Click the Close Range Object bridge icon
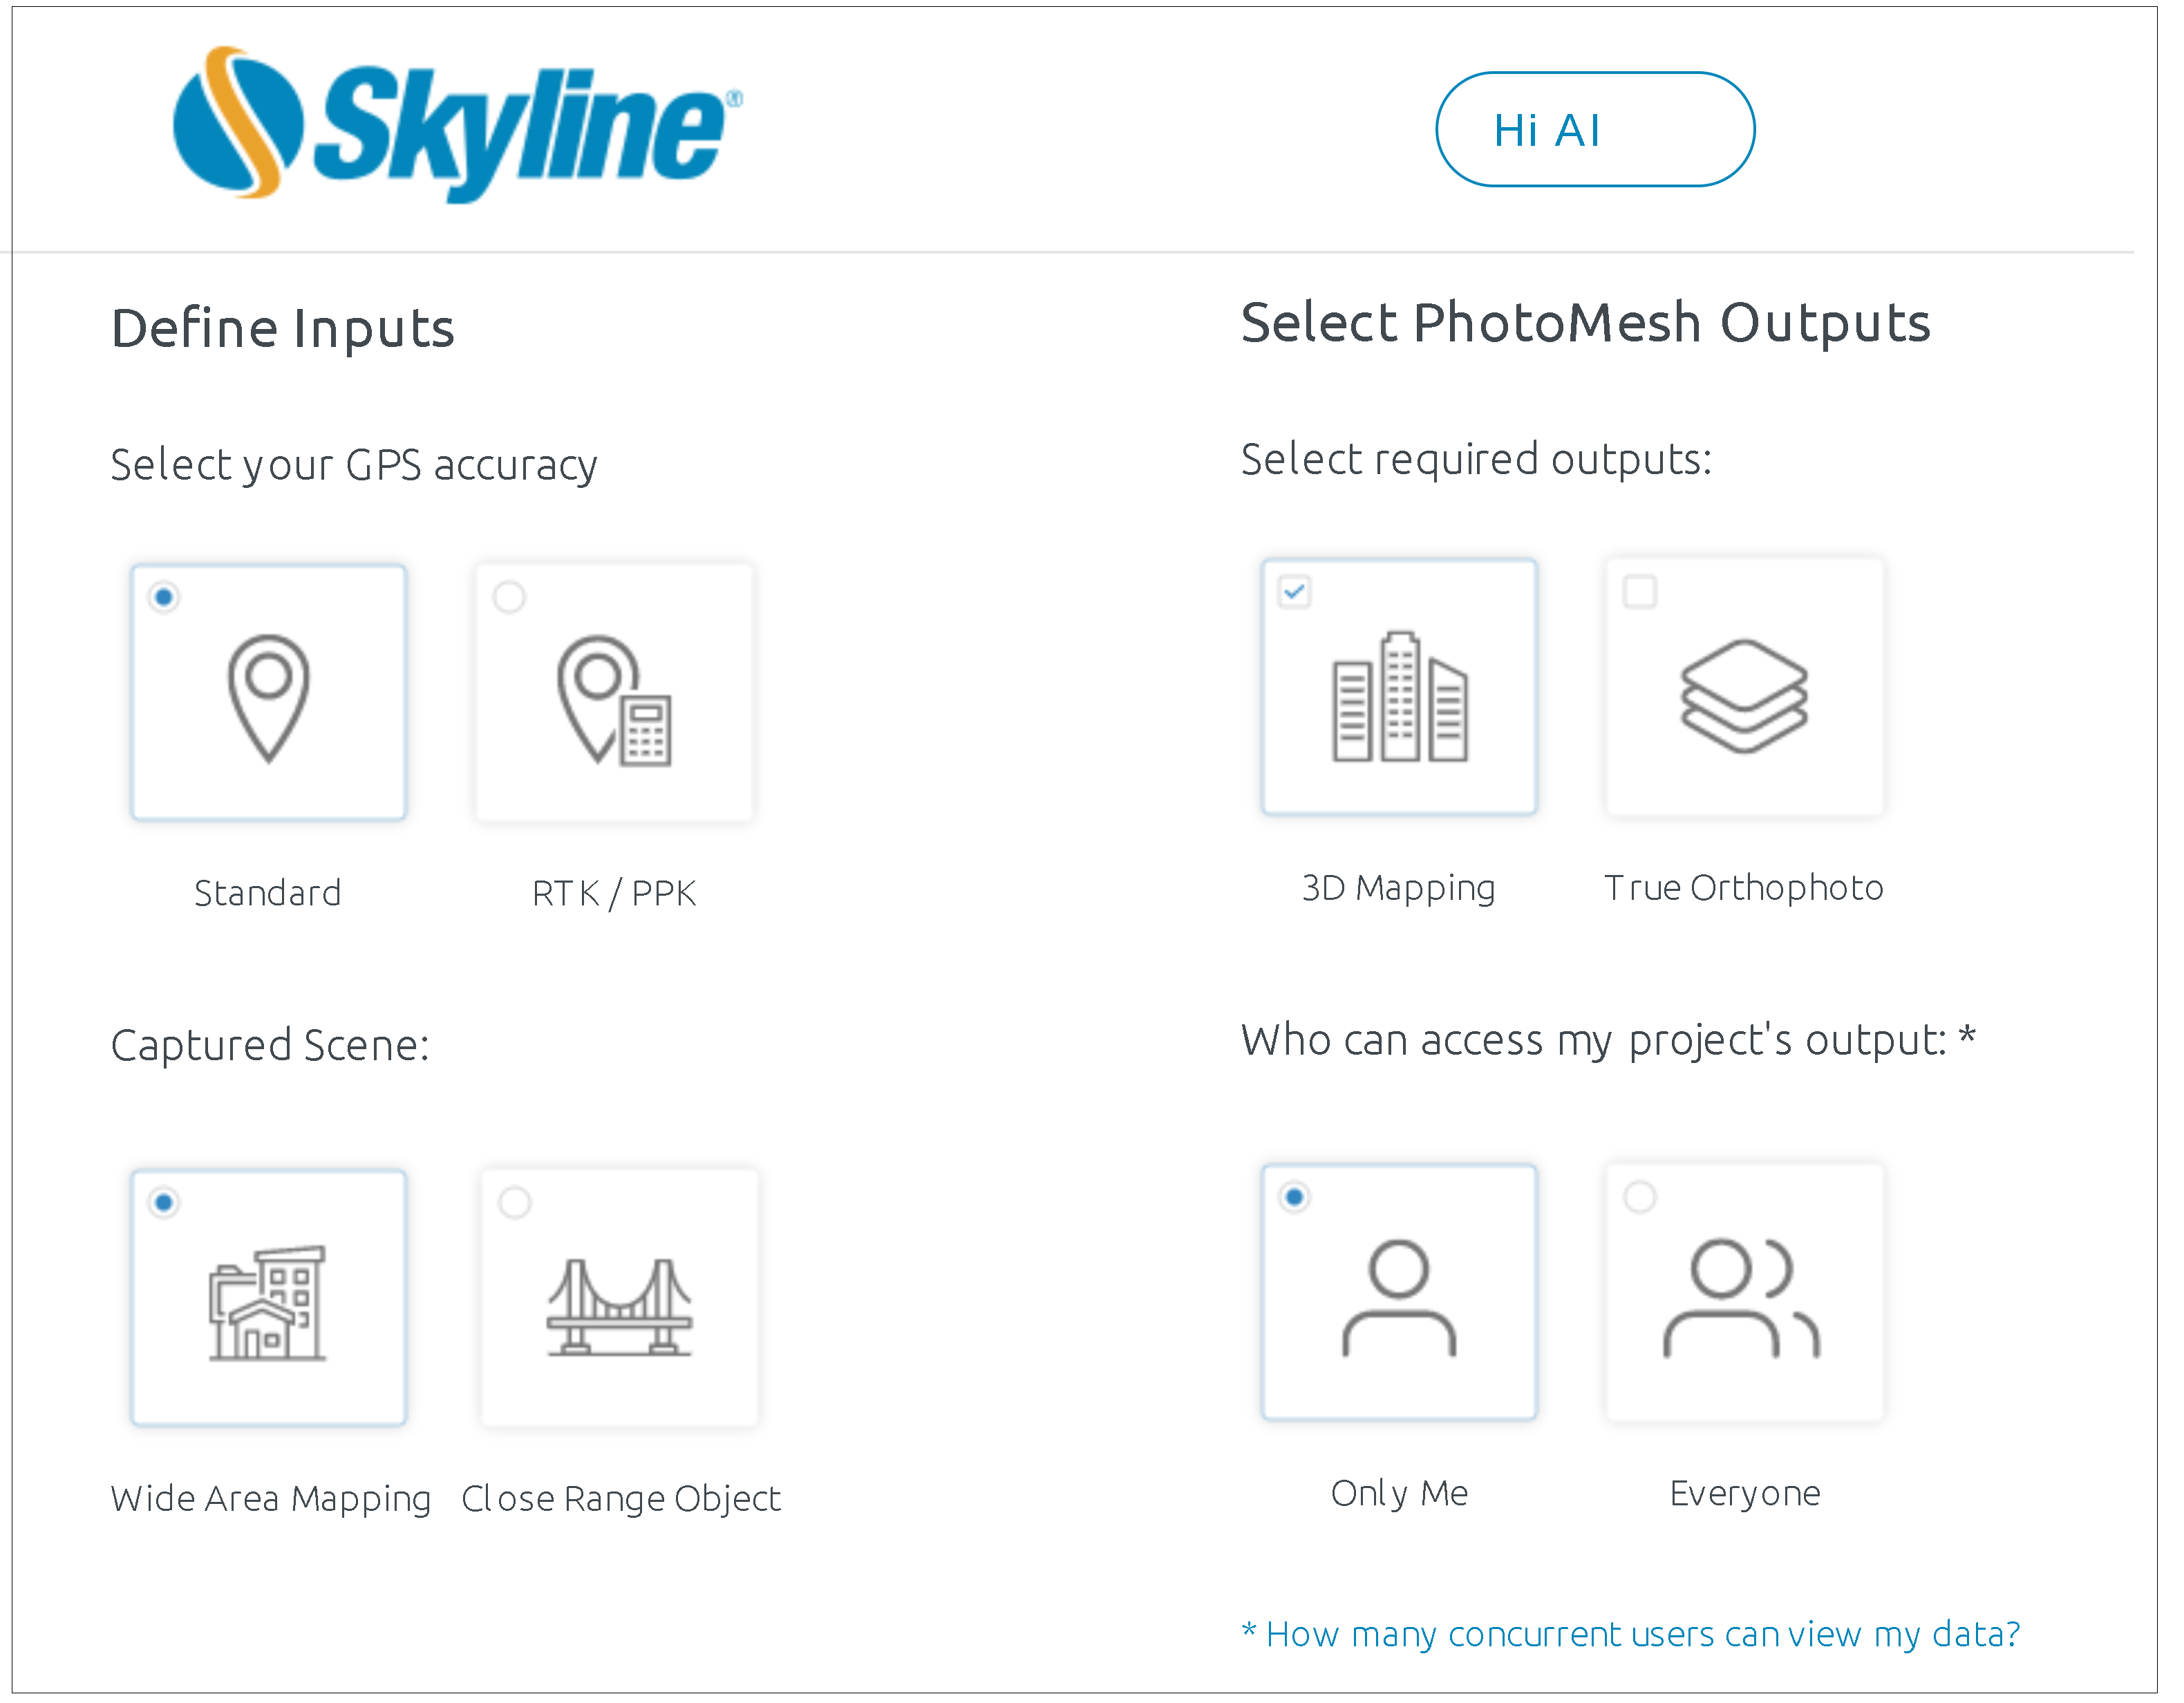2184x1703 pixels. 620,1307
